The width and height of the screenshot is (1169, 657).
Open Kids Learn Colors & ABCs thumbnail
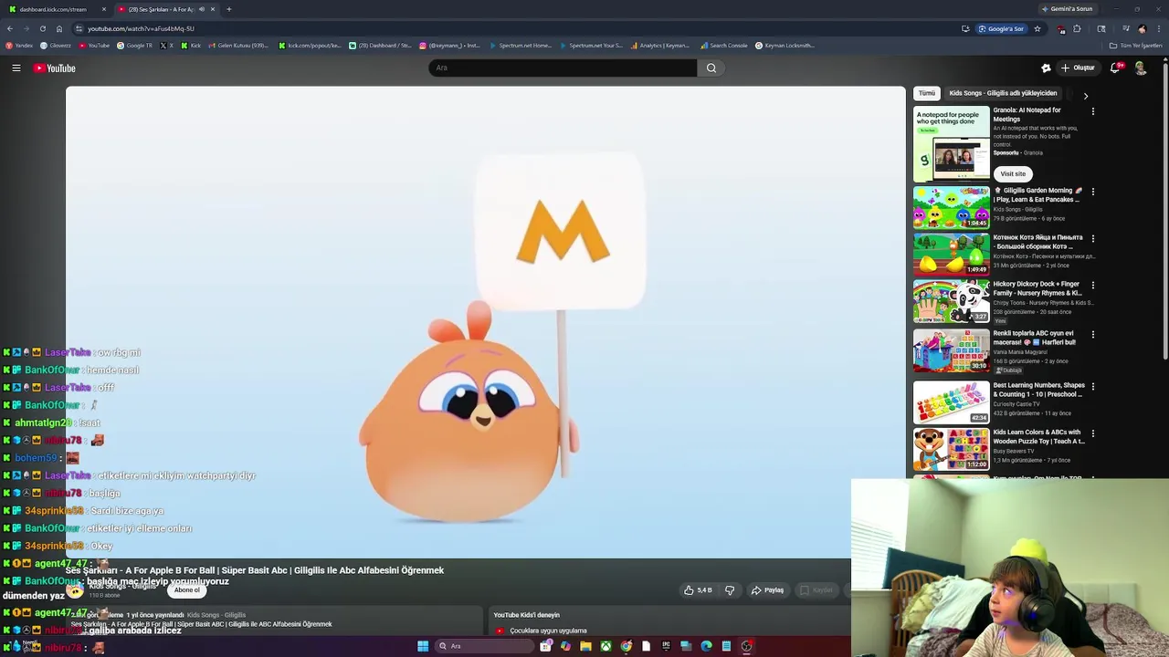(x=952, y=450)
